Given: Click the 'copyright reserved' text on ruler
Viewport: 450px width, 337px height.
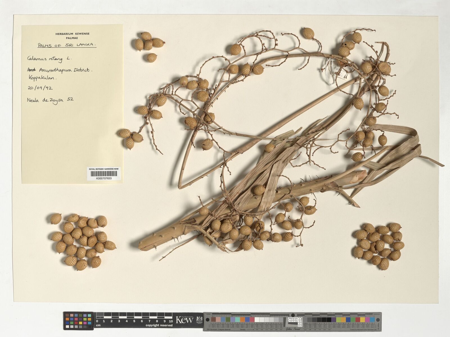Looking at the screenshot, I should [159, 325].
